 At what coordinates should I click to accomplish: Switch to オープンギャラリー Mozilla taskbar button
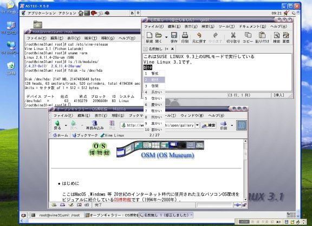pyautogui.click(x=112, y=215)
